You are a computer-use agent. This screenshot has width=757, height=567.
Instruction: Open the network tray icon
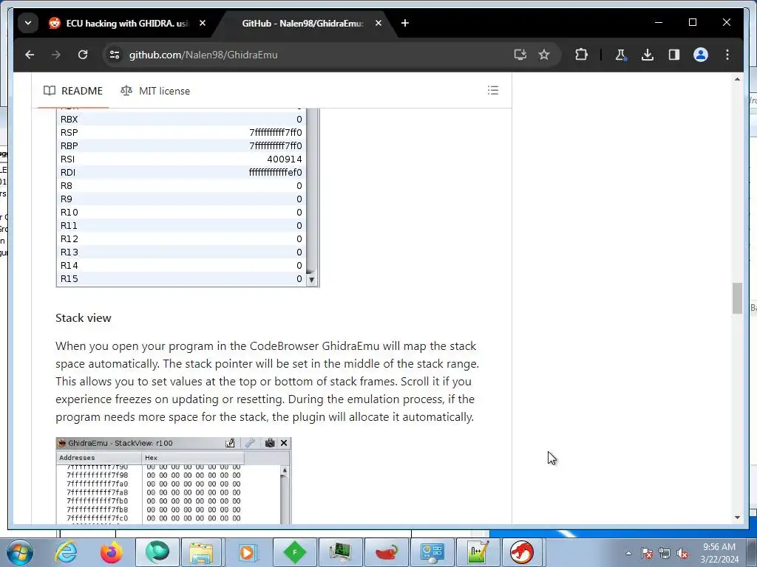pyautogui.click(x=665, y=553)
